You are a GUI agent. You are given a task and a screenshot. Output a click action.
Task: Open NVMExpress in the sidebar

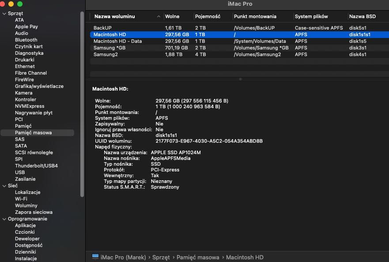[x=30, y=106]
